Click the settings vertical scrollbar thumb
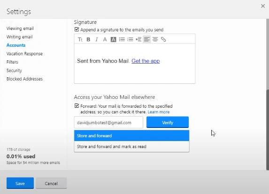The width and height of the screenshot is (269, 194). pos(268,130)
